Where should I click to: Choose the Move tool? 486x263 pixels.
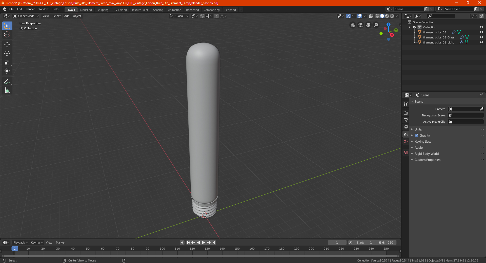7,45
